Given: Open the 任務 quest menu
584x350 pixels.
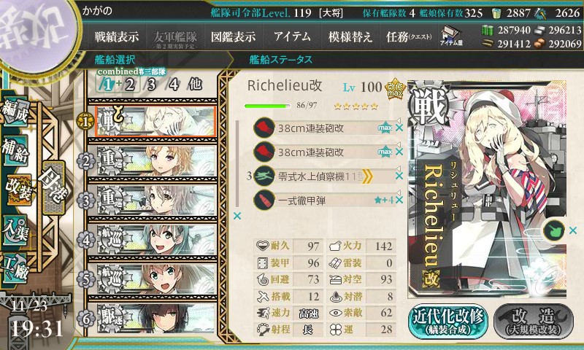Looking at the screenshot, I should (409, 36).
